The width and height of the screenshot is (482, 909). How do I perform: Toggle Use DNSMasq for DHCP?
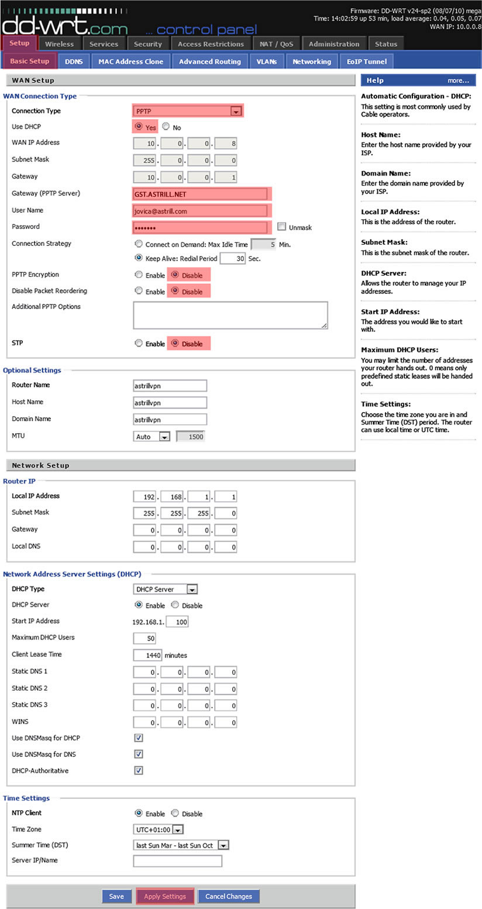point(139,738)
